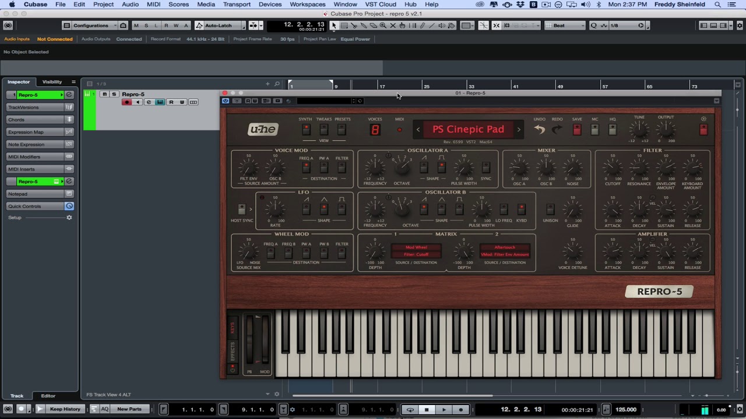746x419 pixels.
Task: Click the transport Play button
Action: [x=444, y=410]
